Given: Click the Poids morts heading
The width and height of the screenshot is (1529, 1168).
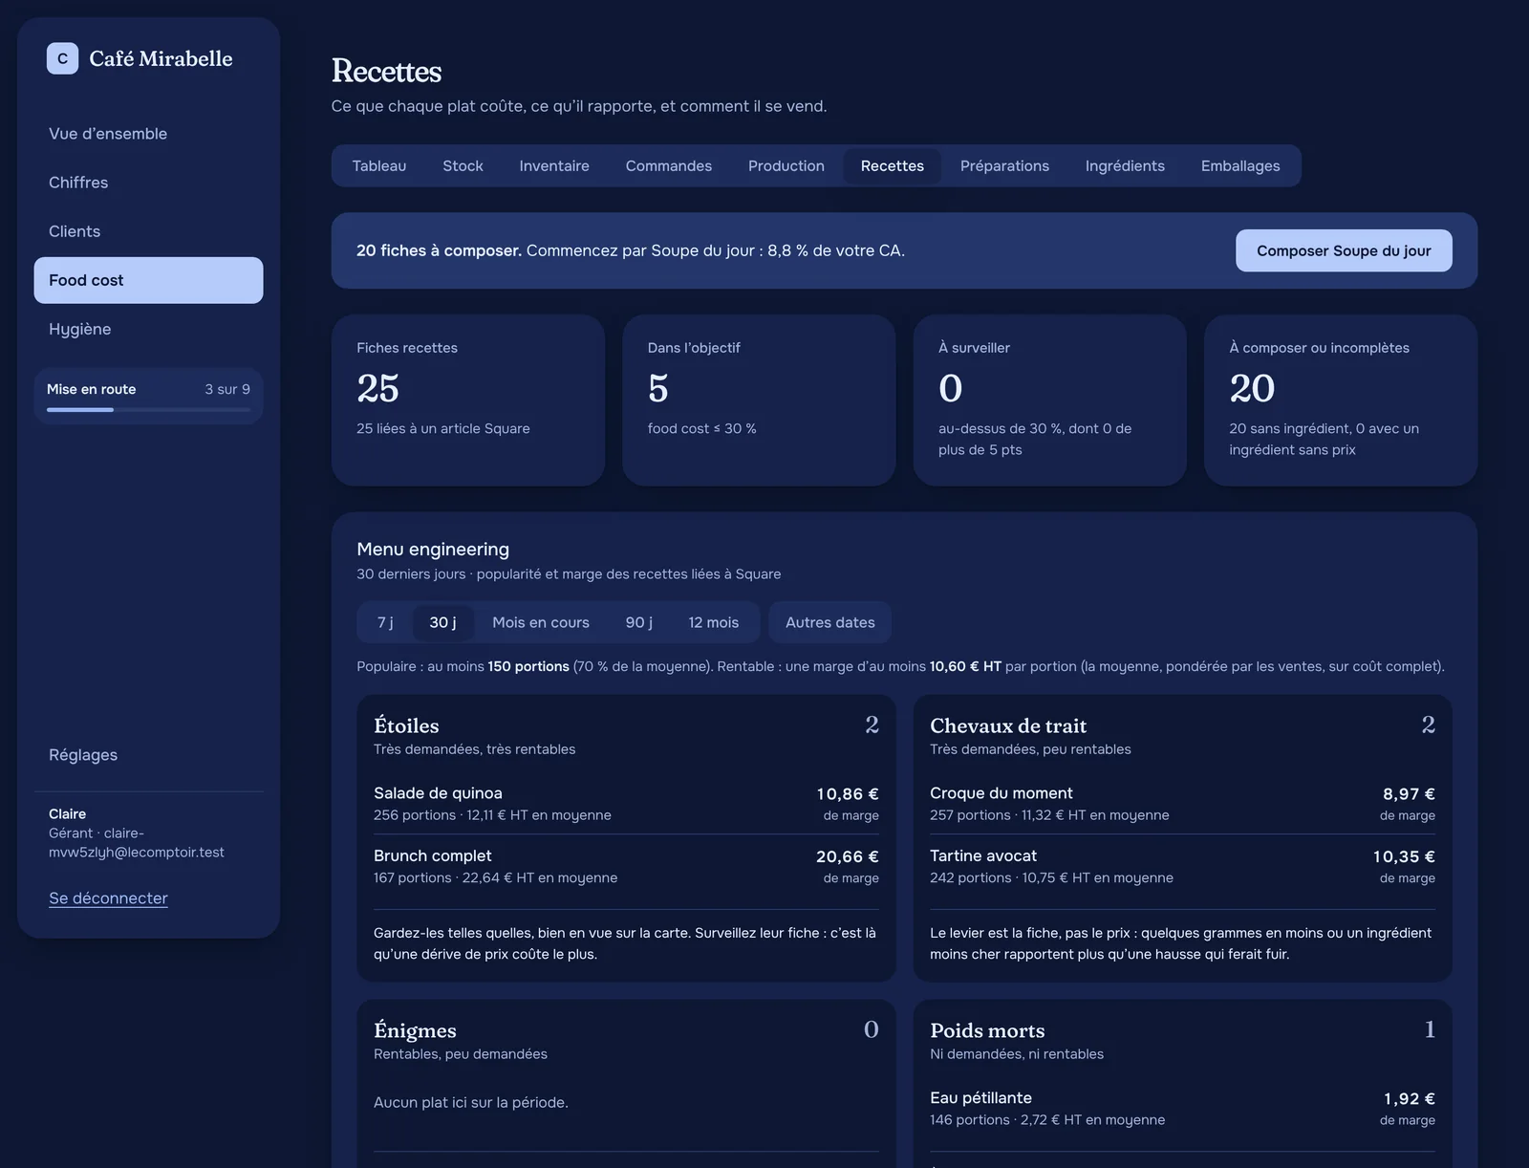Looking at the screenshot, I should point(987,1030).
